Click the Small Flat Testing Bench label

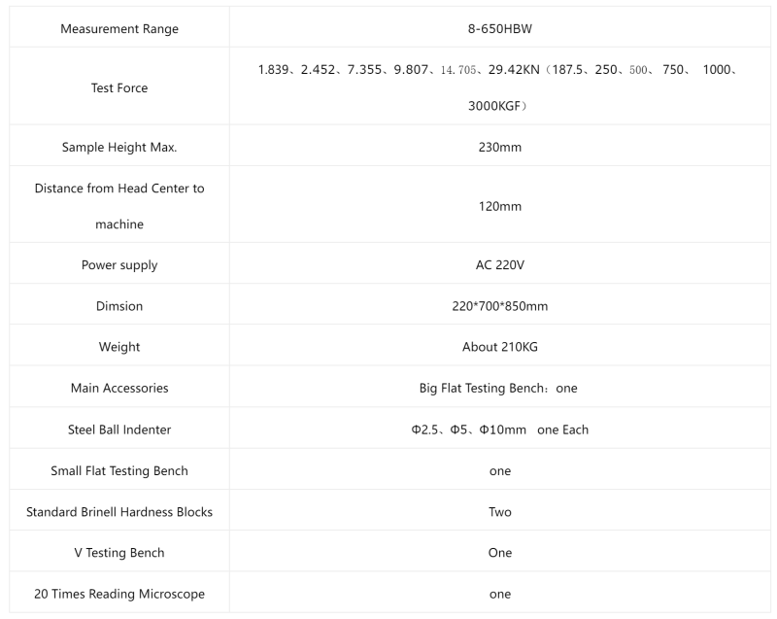[x=119, y=470]
